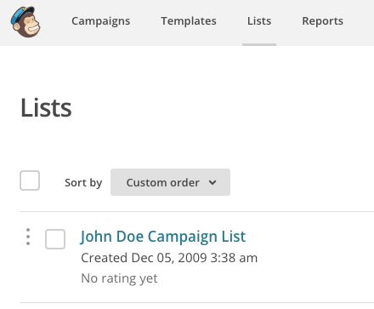This screenshot has width=374, height=309.
Task: Check the John Doe Campaign List checkbox
Action: [55, 239]
